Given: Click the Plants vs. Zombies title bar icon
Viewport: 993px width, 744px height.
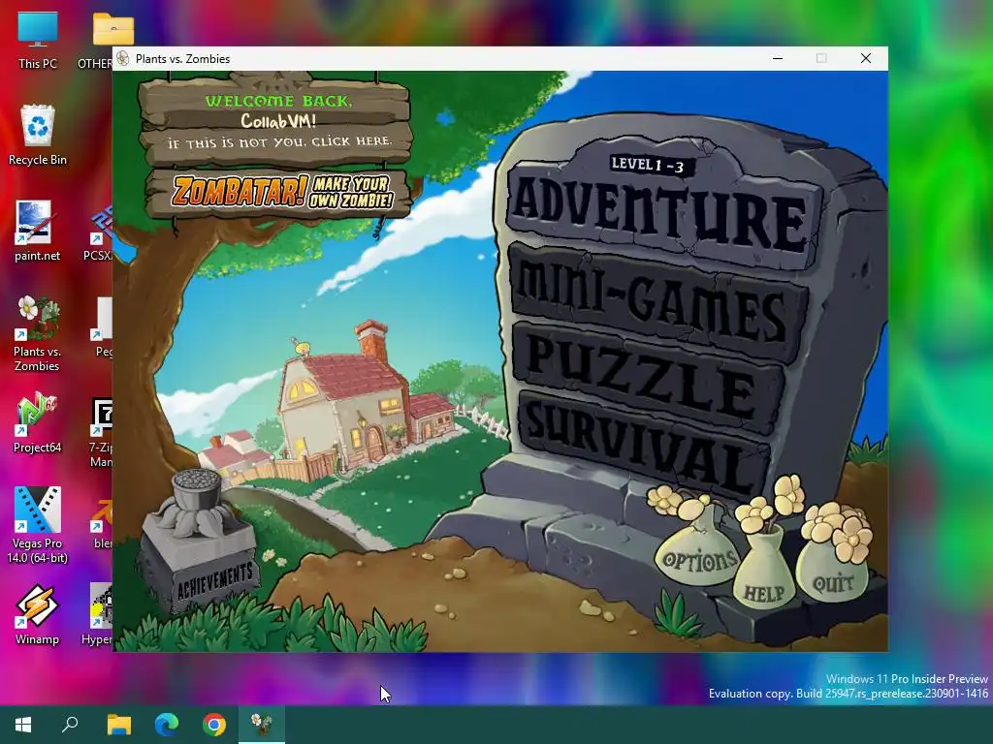Looking at the screenshot, I should tap(123, 58).
